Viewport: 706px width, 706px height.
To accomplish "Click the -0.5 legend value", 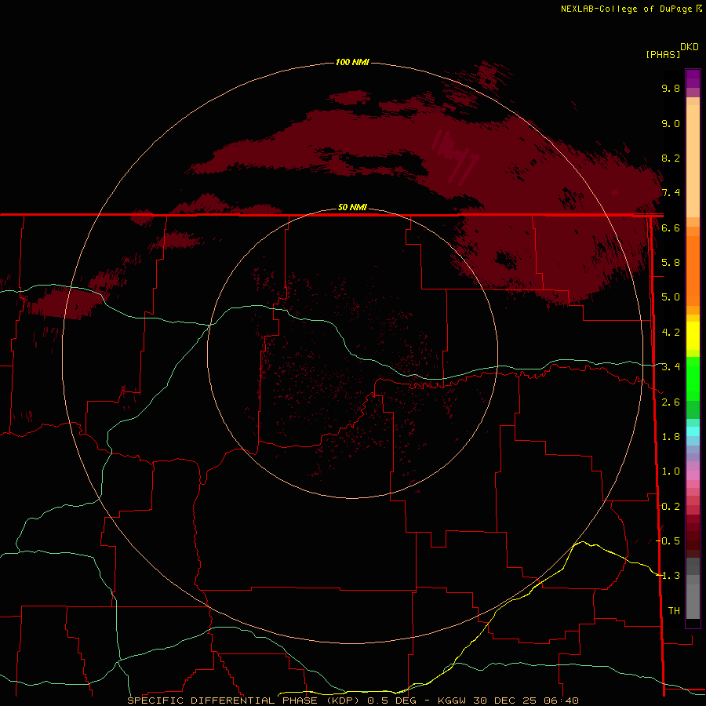I will click(x=668, y=541).
